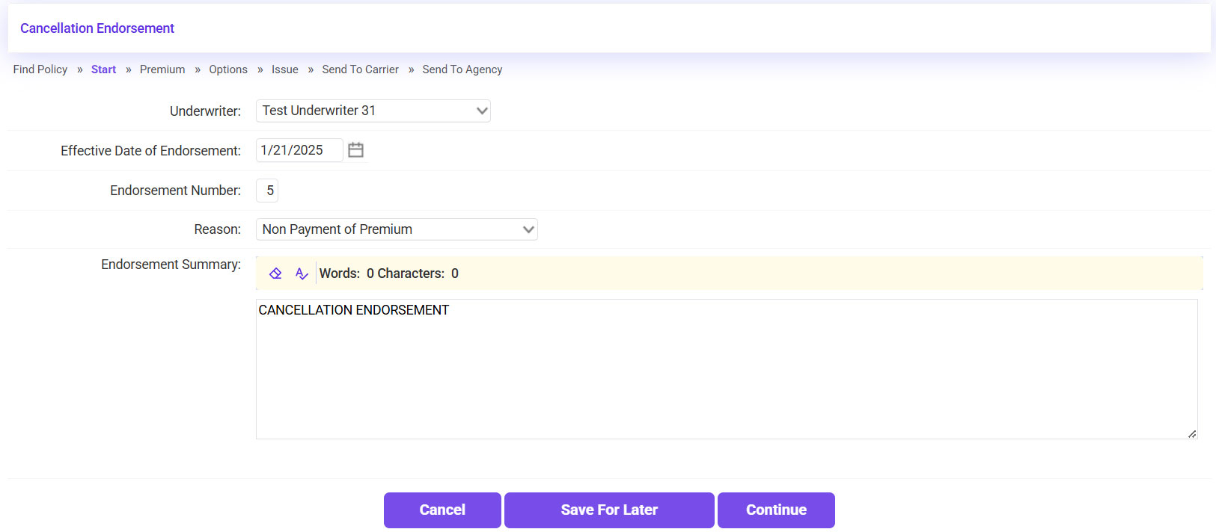The width and height of the screenshot is (1216, 532).
Task: Focus the Endorsement Number field
Action: point(267,191)
